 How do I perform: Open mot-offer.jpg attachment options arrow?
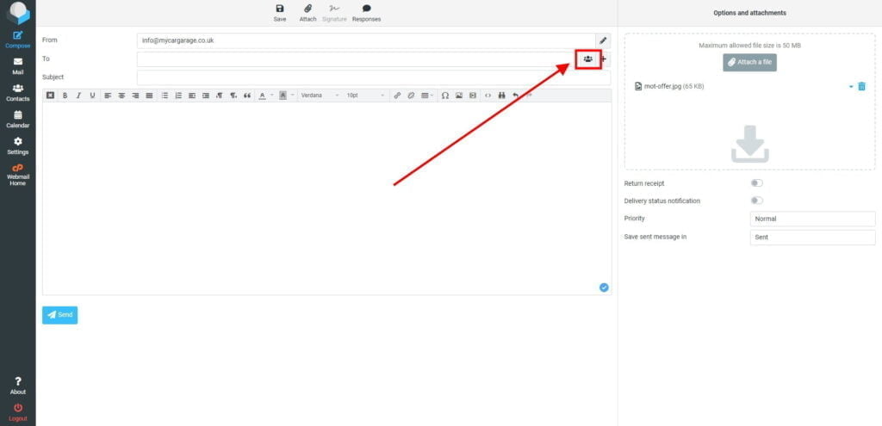851,87
